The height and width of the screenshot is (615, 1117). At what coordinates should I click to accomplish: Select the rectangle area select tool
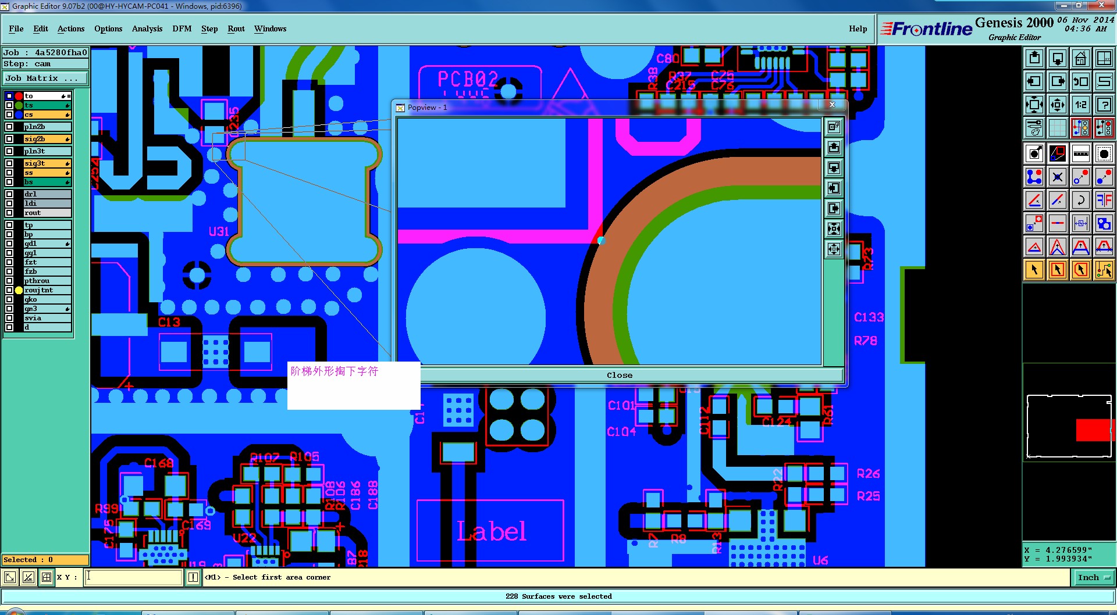(x=1058, y=269)
